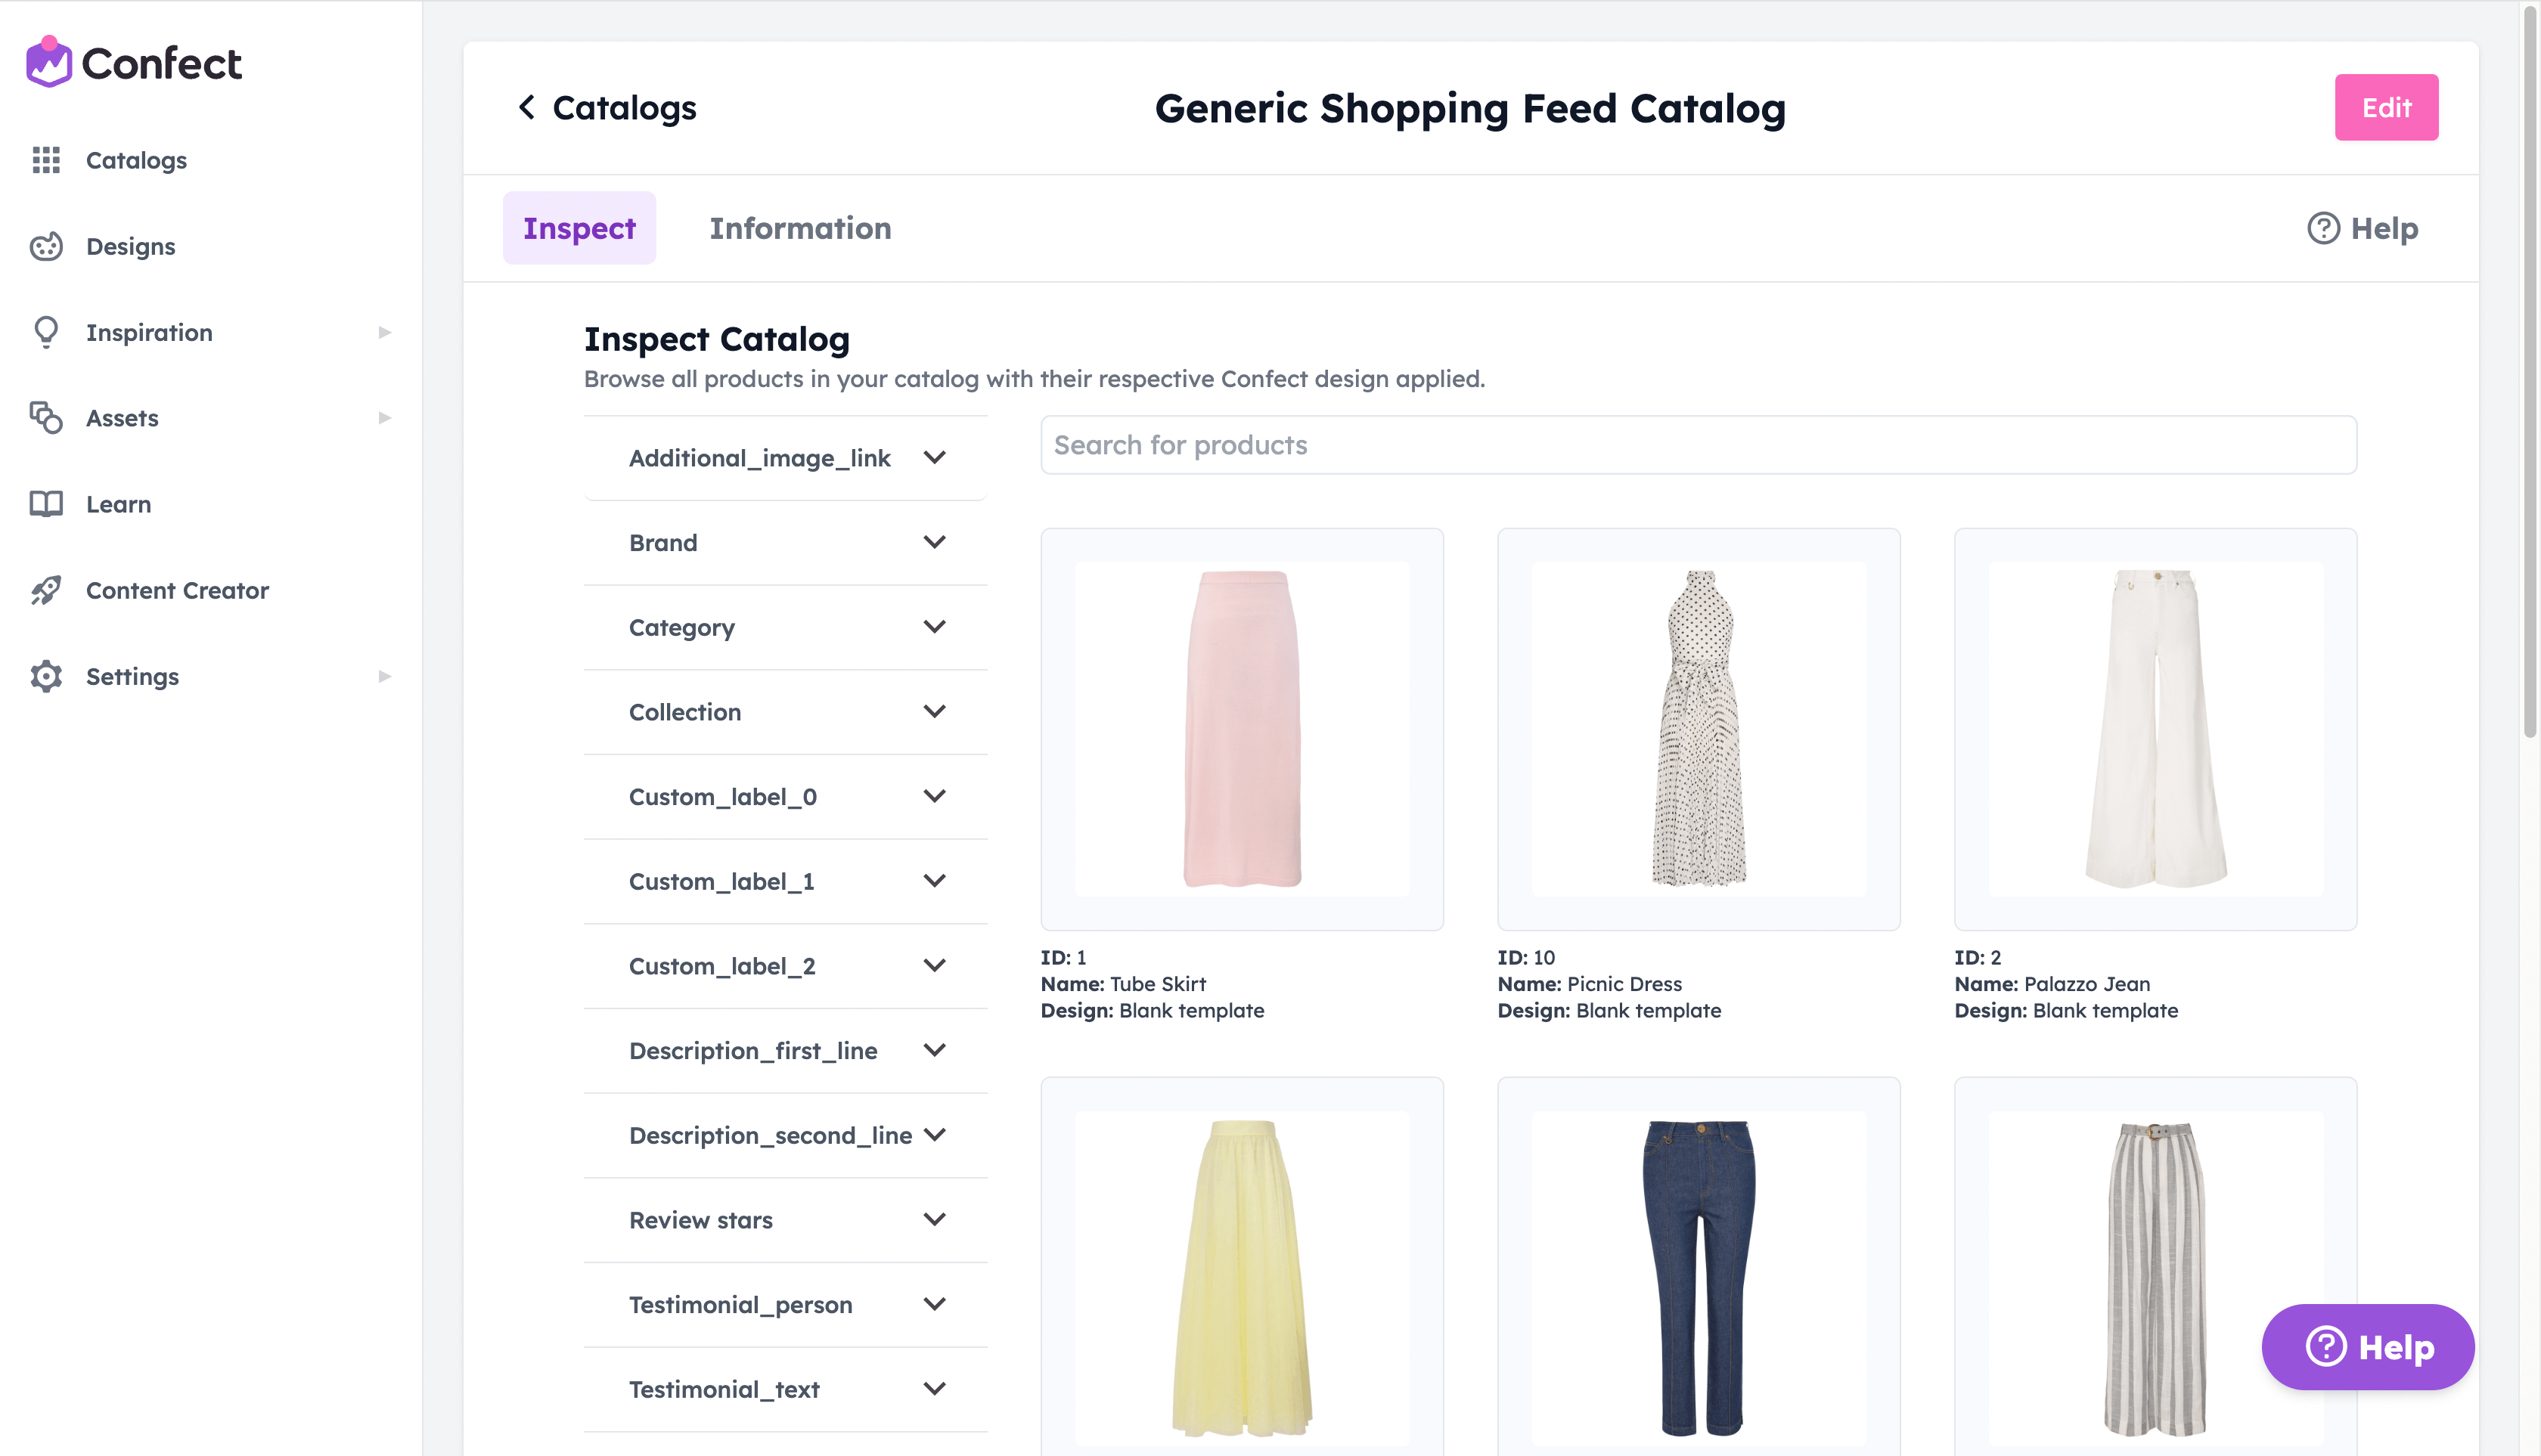Expand the Inspiration submenu arrow
The width and height of the screenshot is (2541, 1456).
384,332
